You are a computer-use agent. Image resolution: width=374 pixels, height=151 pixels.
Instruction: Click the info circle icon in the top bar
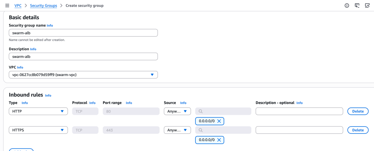click(347, 5)
